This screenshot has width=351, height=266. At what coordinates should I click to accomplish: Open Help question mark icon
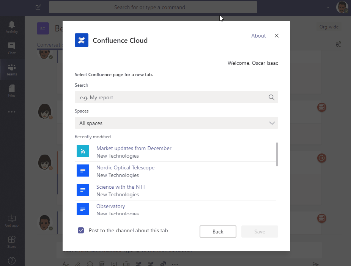point(12,261)
